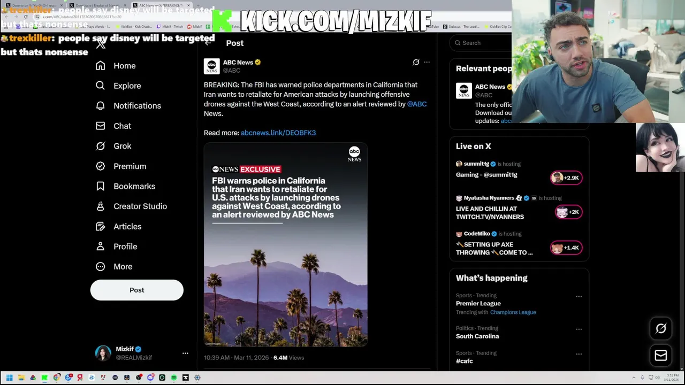Open Bookmarks from the sidebar
Image resolution: width=685 pixels, height=385 pixels.
pyautogui.click(x=125, y=186)
